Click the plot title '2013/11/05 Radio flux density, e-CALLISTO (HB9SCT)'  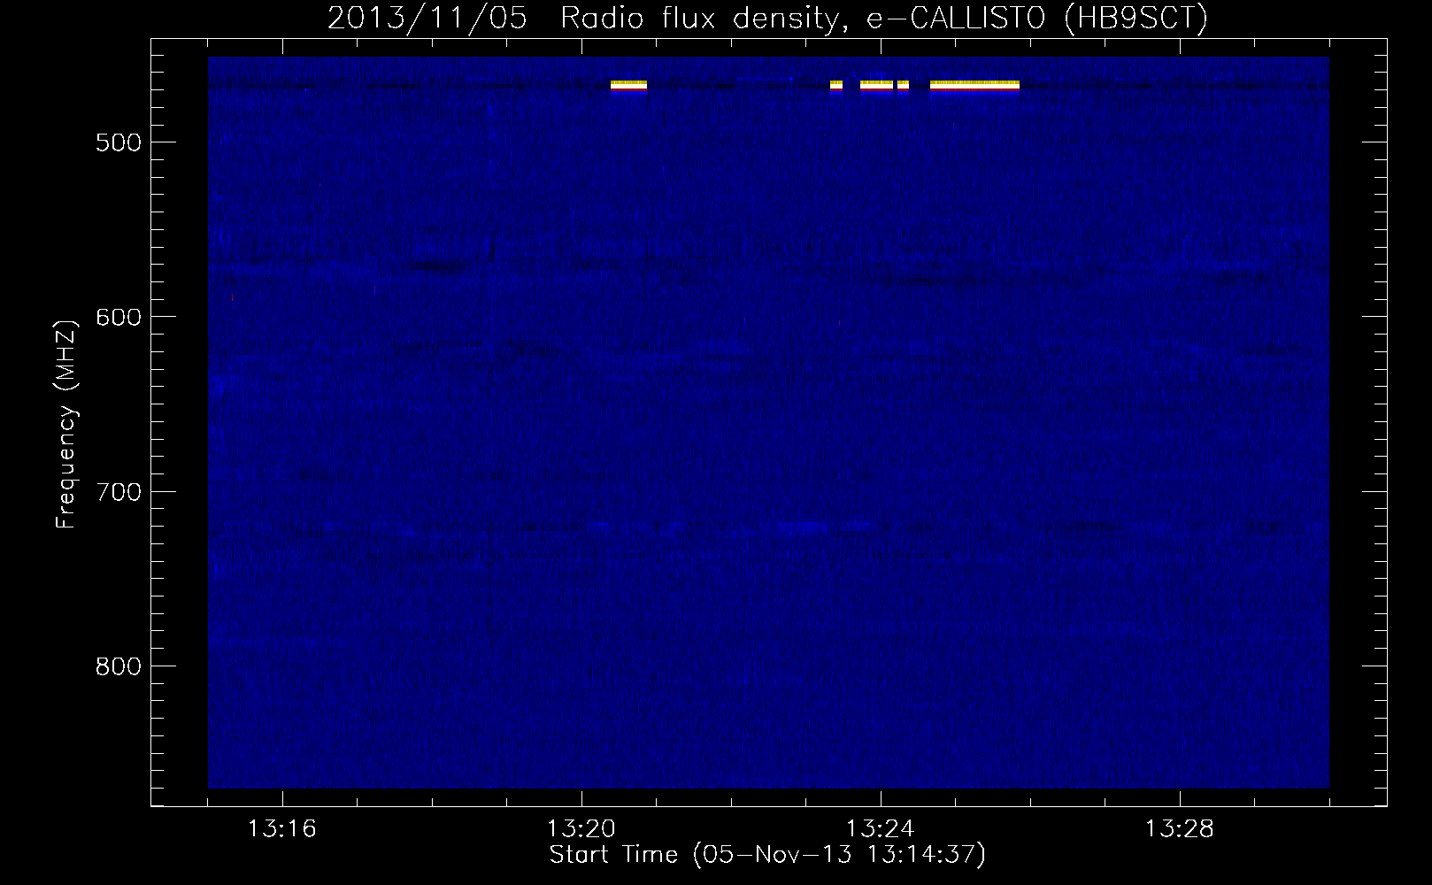[x=767, y=18]
